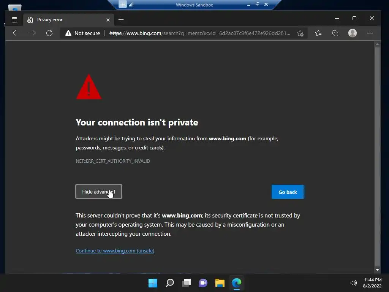This screenshot has height=292, width=389.
Task: Click the page vertical scrollbar thumb
Action: [x=377, y=156]
